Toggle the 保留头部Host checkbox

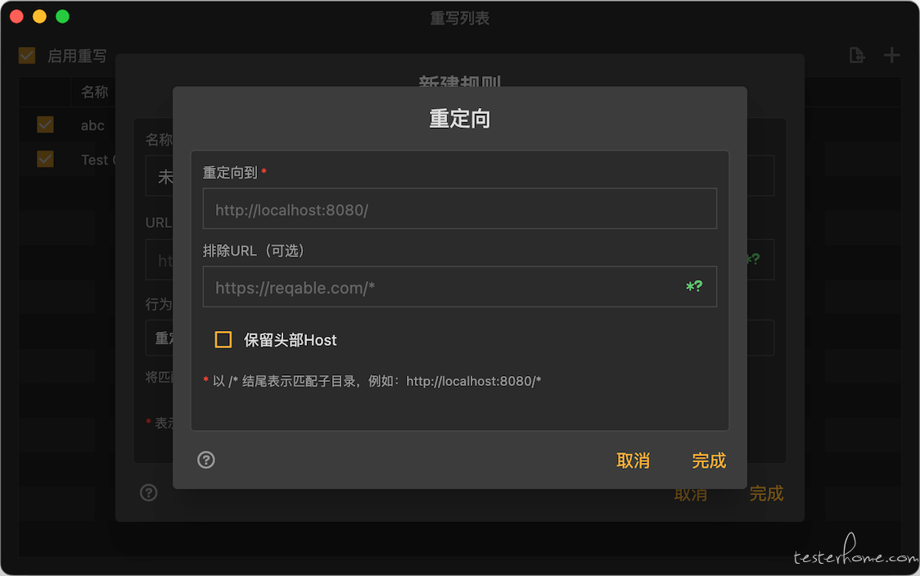[x=223, y=339]
